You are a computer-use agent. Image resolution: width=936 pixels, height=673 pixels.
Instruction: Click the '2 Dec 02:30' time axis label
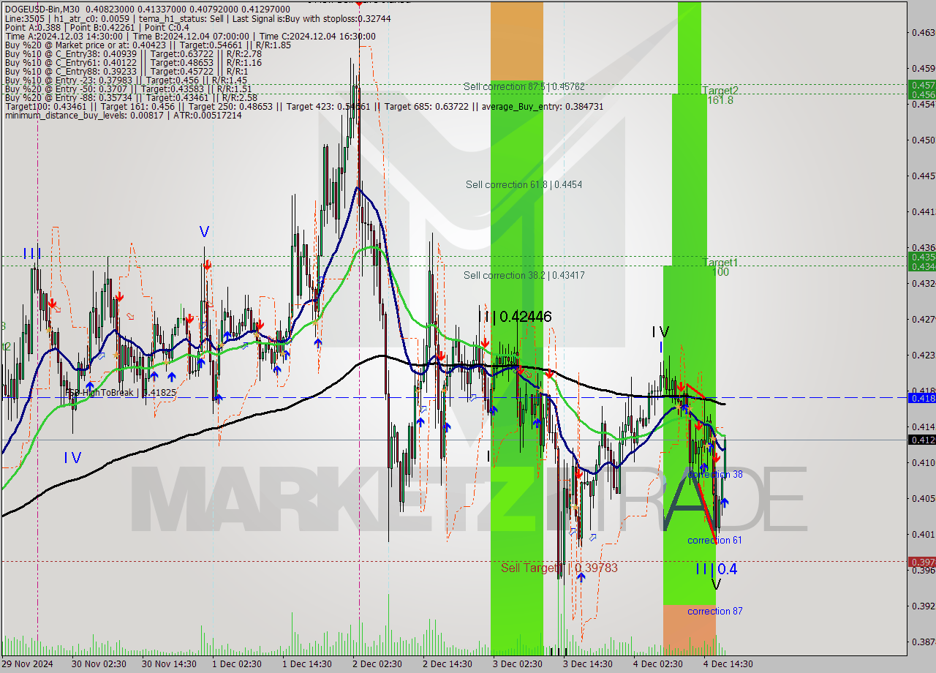click(377, 664)
